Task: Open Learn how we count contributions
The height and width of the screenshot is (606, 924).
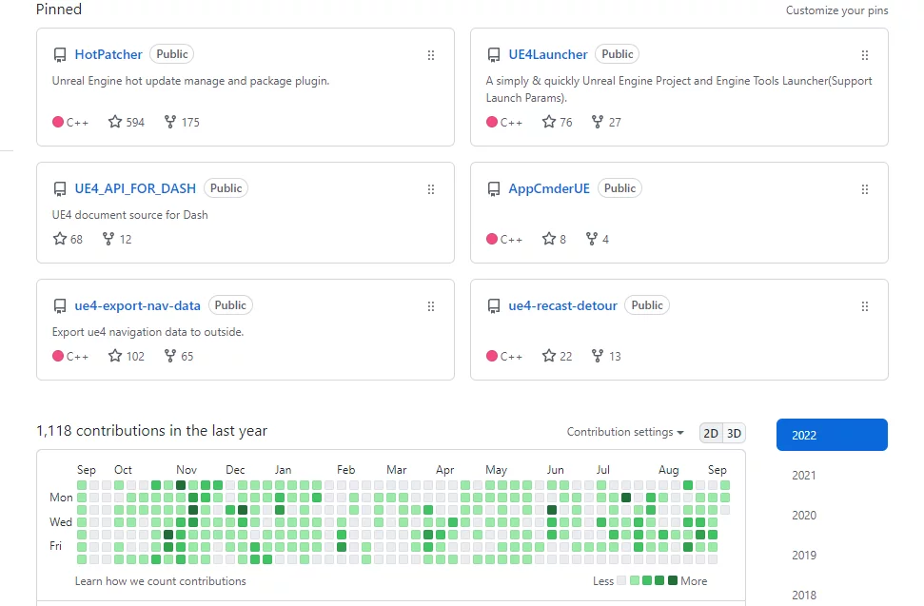Action: [x=160, y=581]
